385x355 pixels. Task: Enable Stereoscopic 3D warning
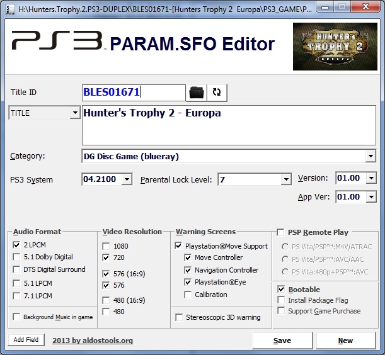(x=179, y=317)
